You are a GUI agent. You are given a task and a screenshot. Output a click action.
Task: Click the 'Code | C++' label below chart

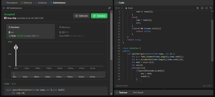[x=10, y=84]
